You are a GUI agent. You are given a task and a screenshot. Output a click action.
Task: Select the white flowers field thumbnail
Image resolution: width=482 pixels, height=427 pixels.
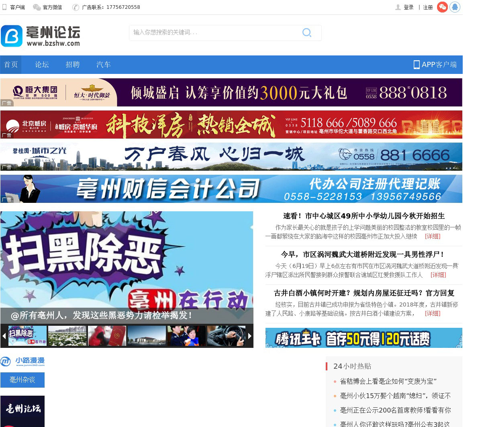(x=67, y=336)
